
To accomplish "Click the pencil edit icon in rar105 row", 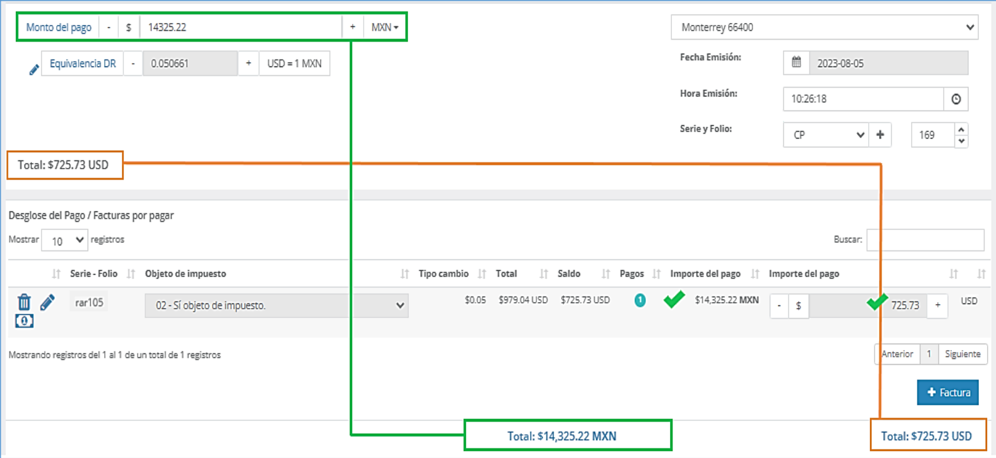I will pyautogui.click(x=47, y=302).
